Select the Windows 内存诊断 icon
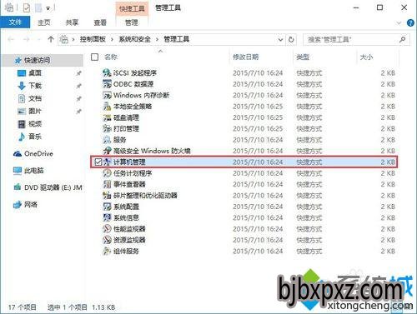This screenshot has height=314, width=417. (107, 95)
